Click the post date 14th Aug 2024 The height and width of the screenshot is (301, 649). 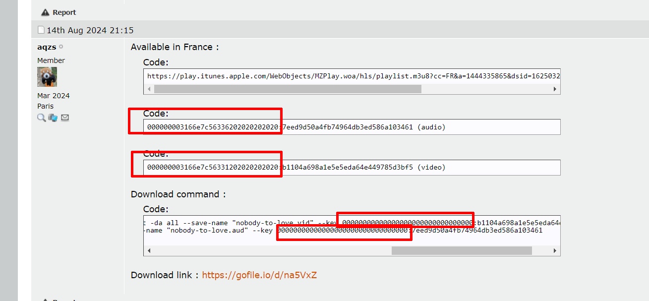[90, 30]
